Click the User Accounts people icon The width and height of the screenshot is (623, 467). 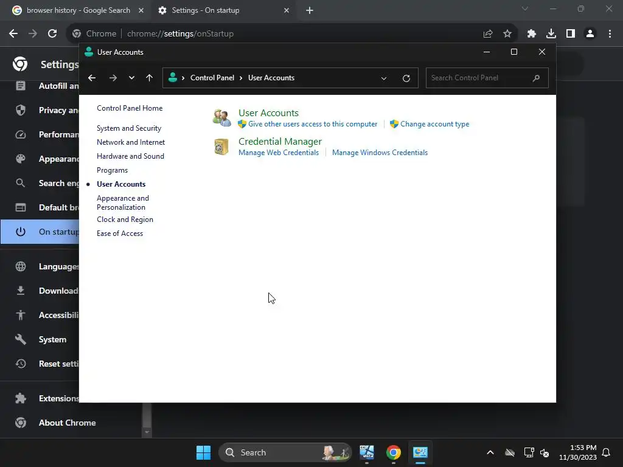[221, 117]
